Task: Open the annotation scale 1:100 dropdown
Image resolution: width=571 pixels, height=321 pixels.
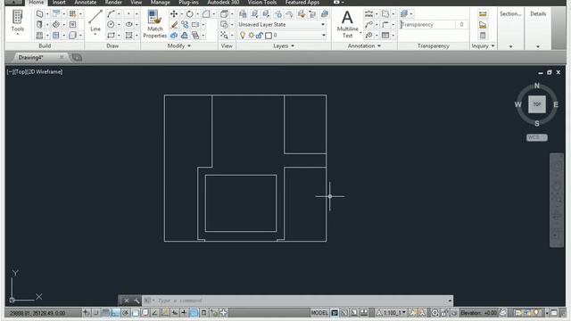Action: pyautogui.click(x=393, y=313)
